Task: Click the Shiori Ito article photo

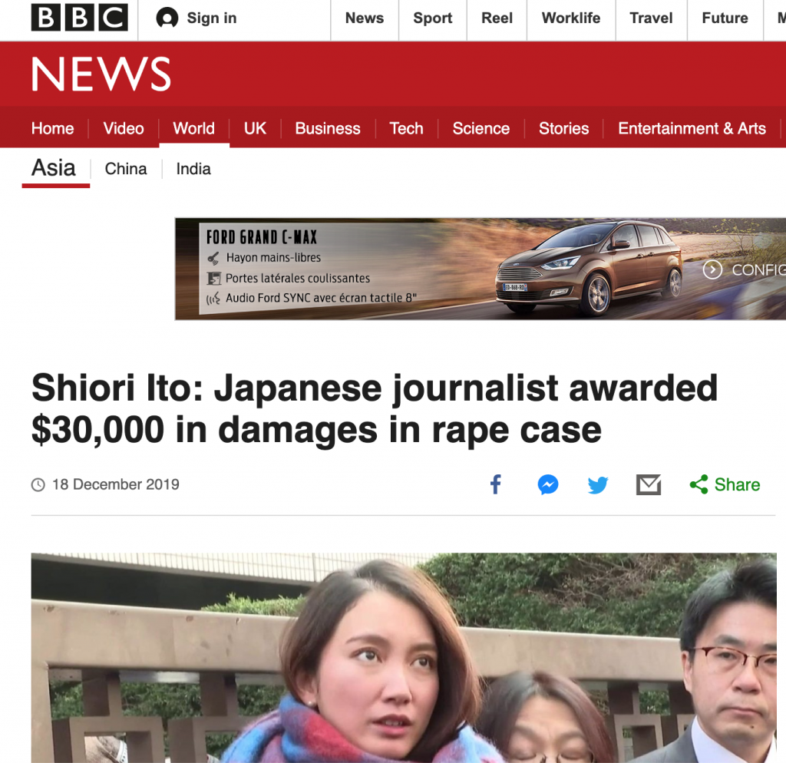Action: click(x=404, y=658)
